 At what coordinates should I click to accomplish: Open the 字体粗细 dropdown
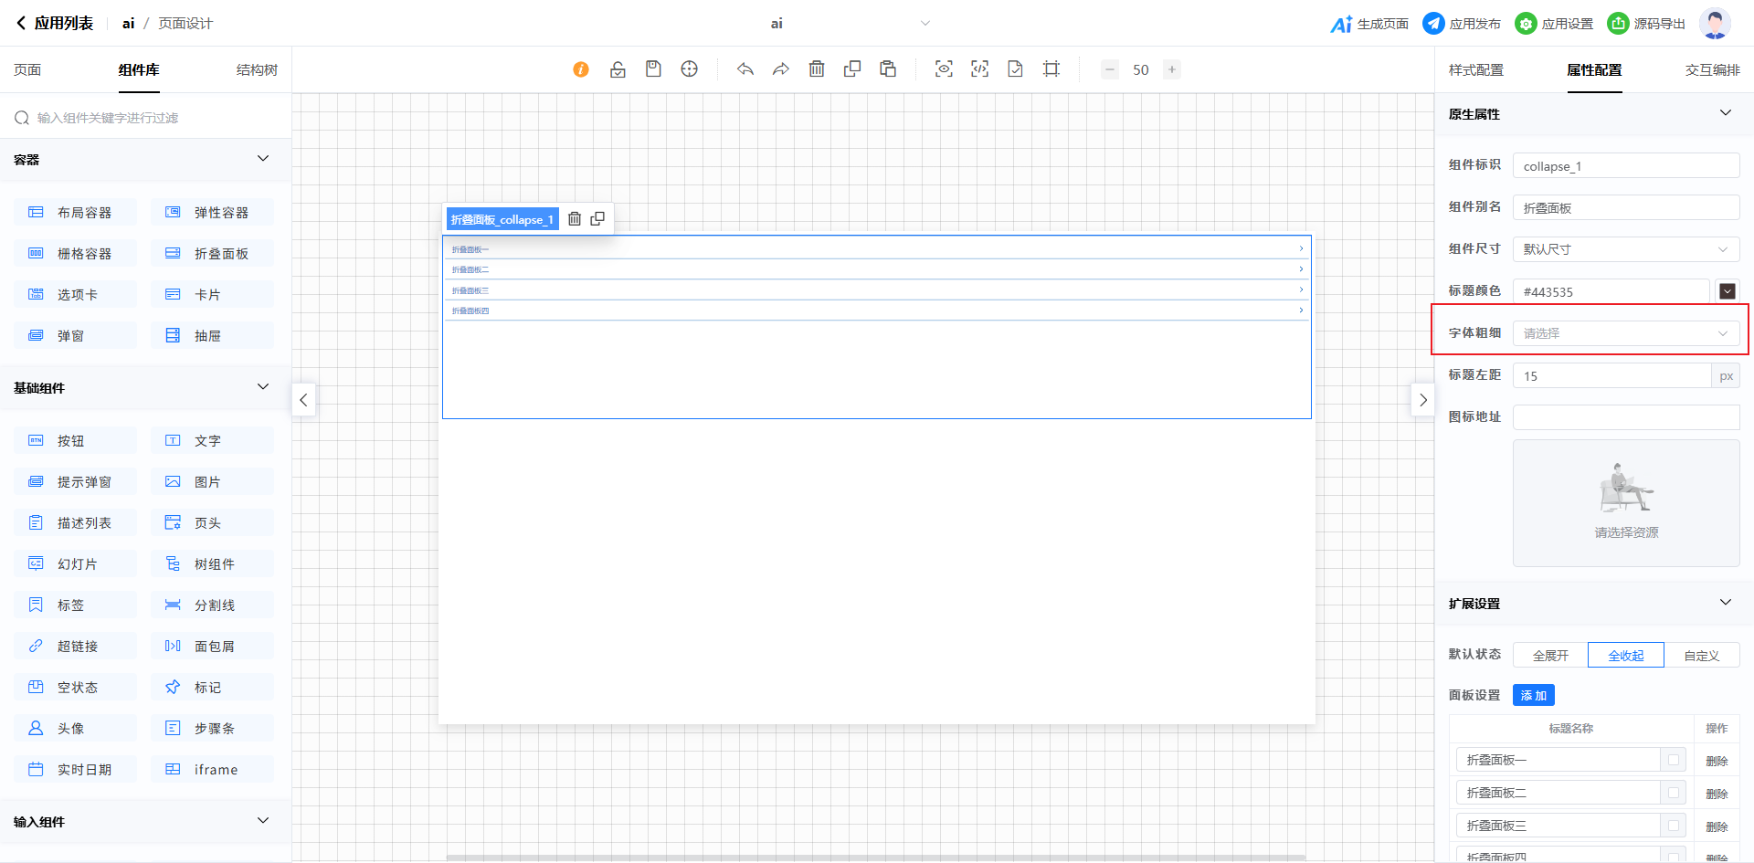click(x=1626, y=333)
